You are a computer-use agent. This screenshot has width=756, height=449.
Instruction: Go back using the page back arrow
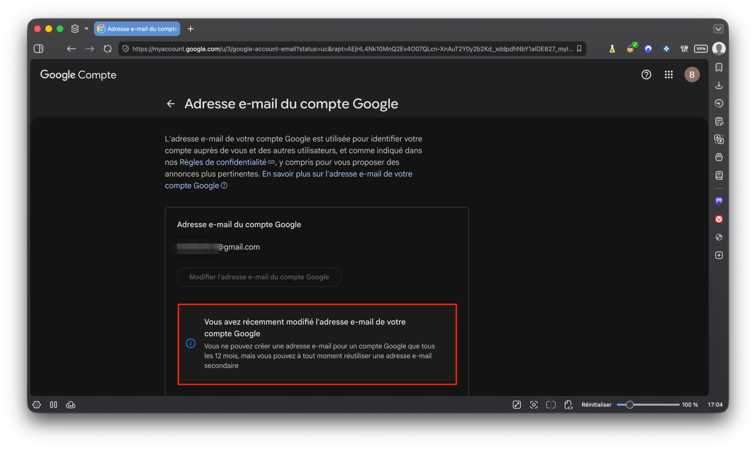click(x=170, y=104)
